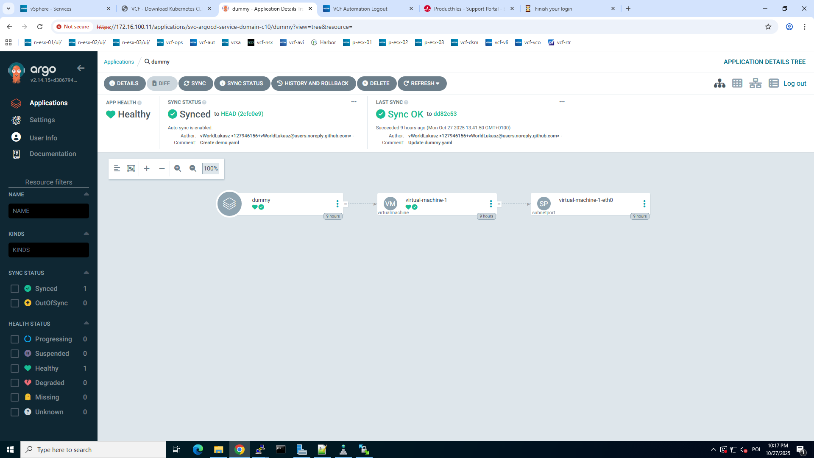Open the network view icon
Screen dimensions: 814x458
[x=755, y=84]
